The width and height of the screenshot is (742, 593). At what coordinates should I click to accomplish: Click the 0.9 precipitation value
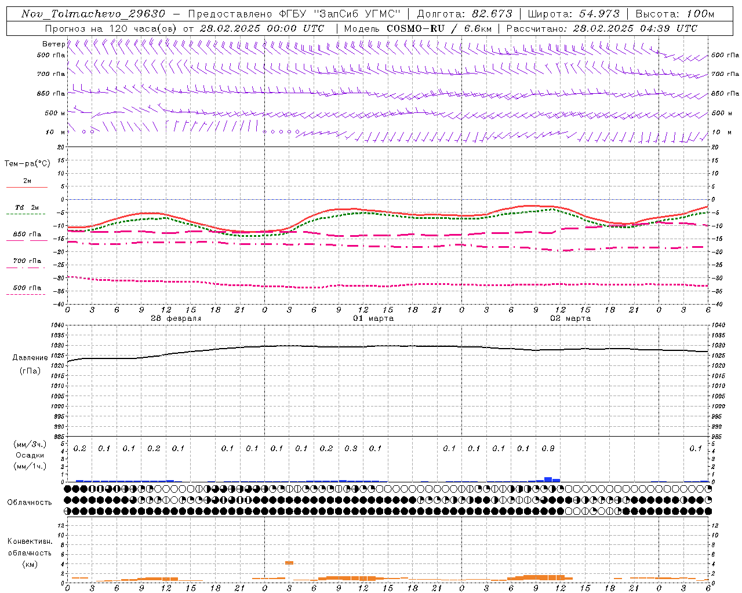(548, 449)
